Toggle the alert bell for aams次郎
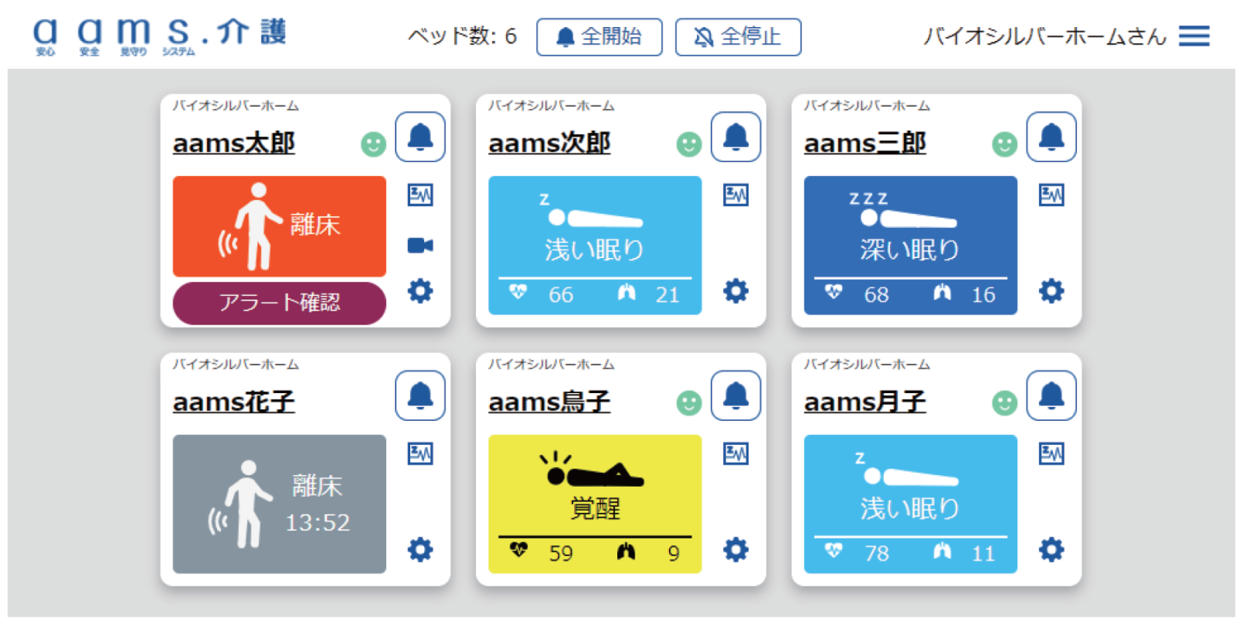Screen dimensions: 1243x624 (x=736, y=137)
